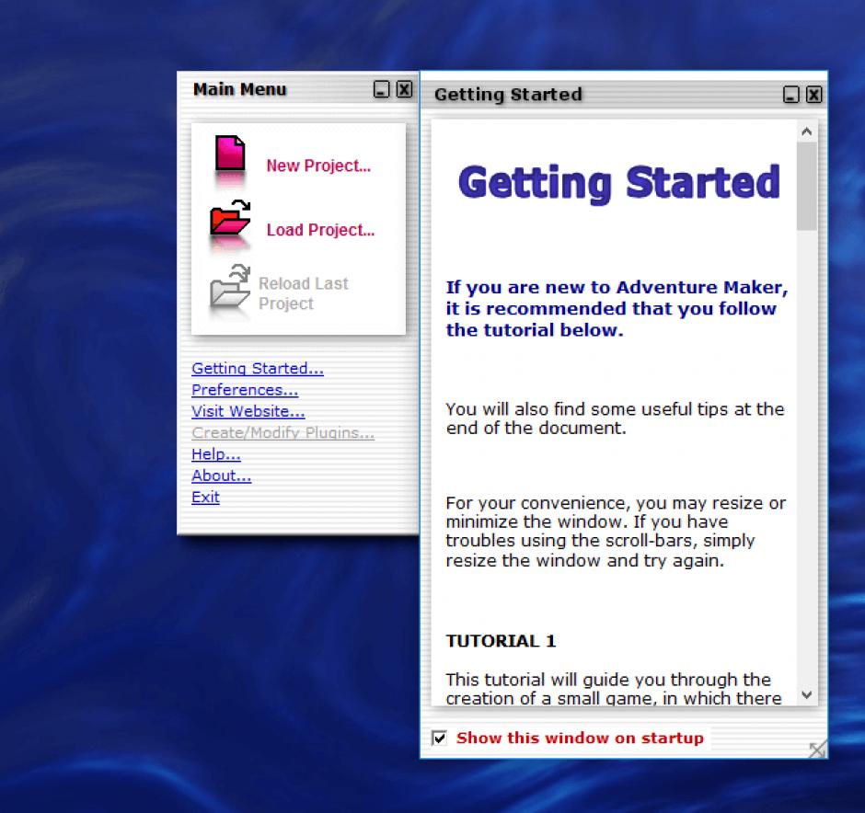Click the Create/Modify Plugins... link

click(x=283, y=432)
